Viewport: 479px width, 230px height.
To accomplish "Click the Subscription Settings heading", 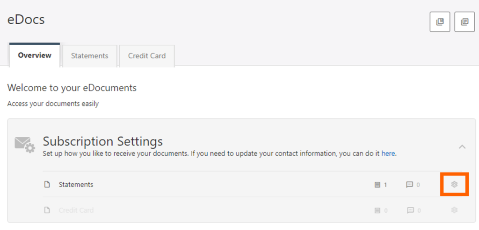I will tap(102, 141).
